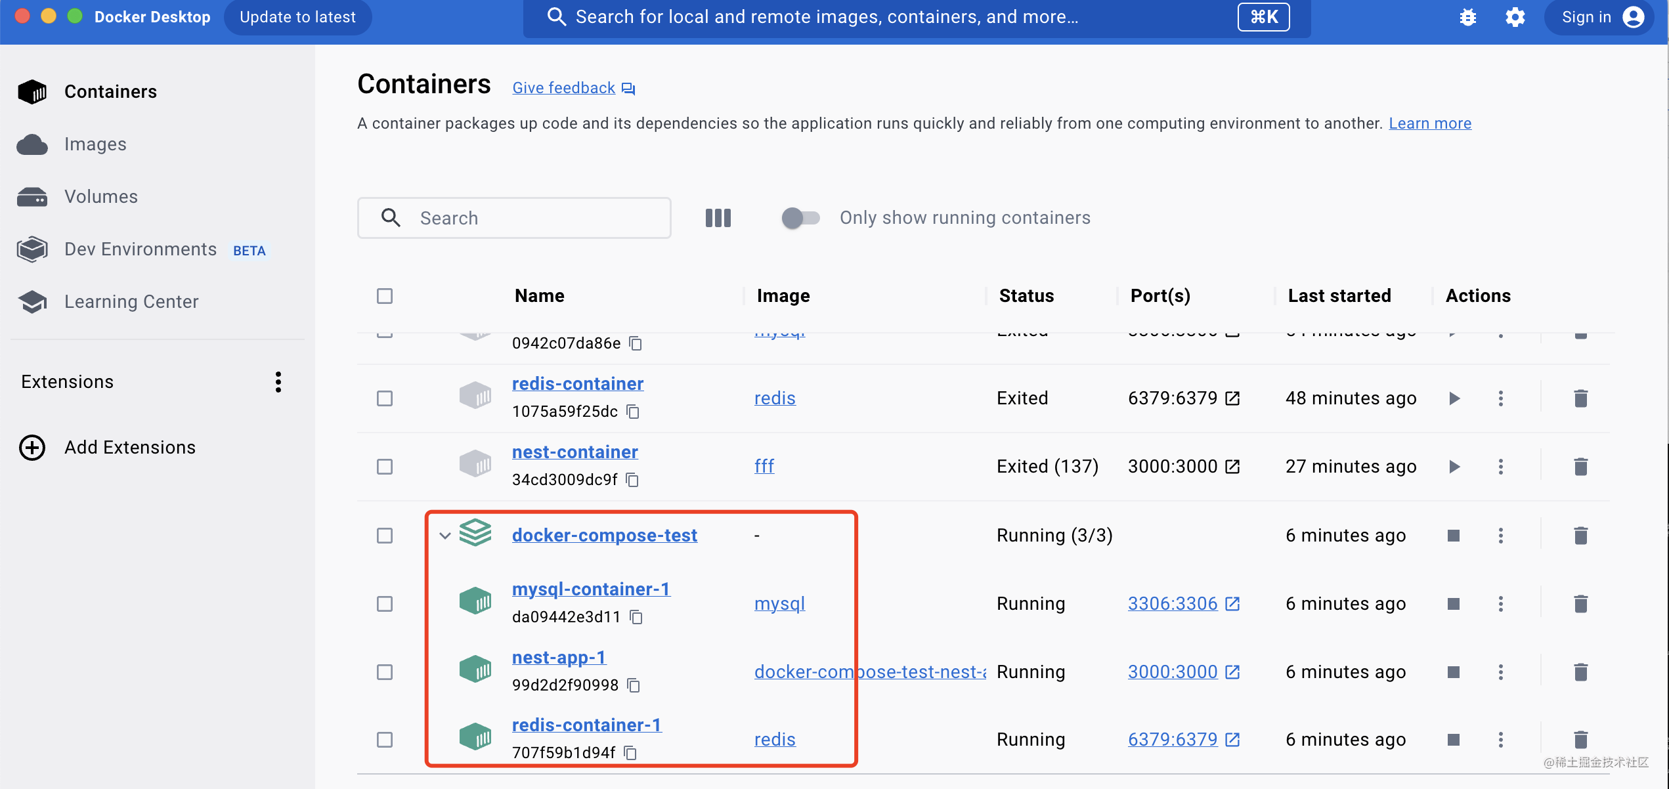Stop the mysql-container-1 container
Viewport: 1669px width, 789px height.
(1453, 604)
